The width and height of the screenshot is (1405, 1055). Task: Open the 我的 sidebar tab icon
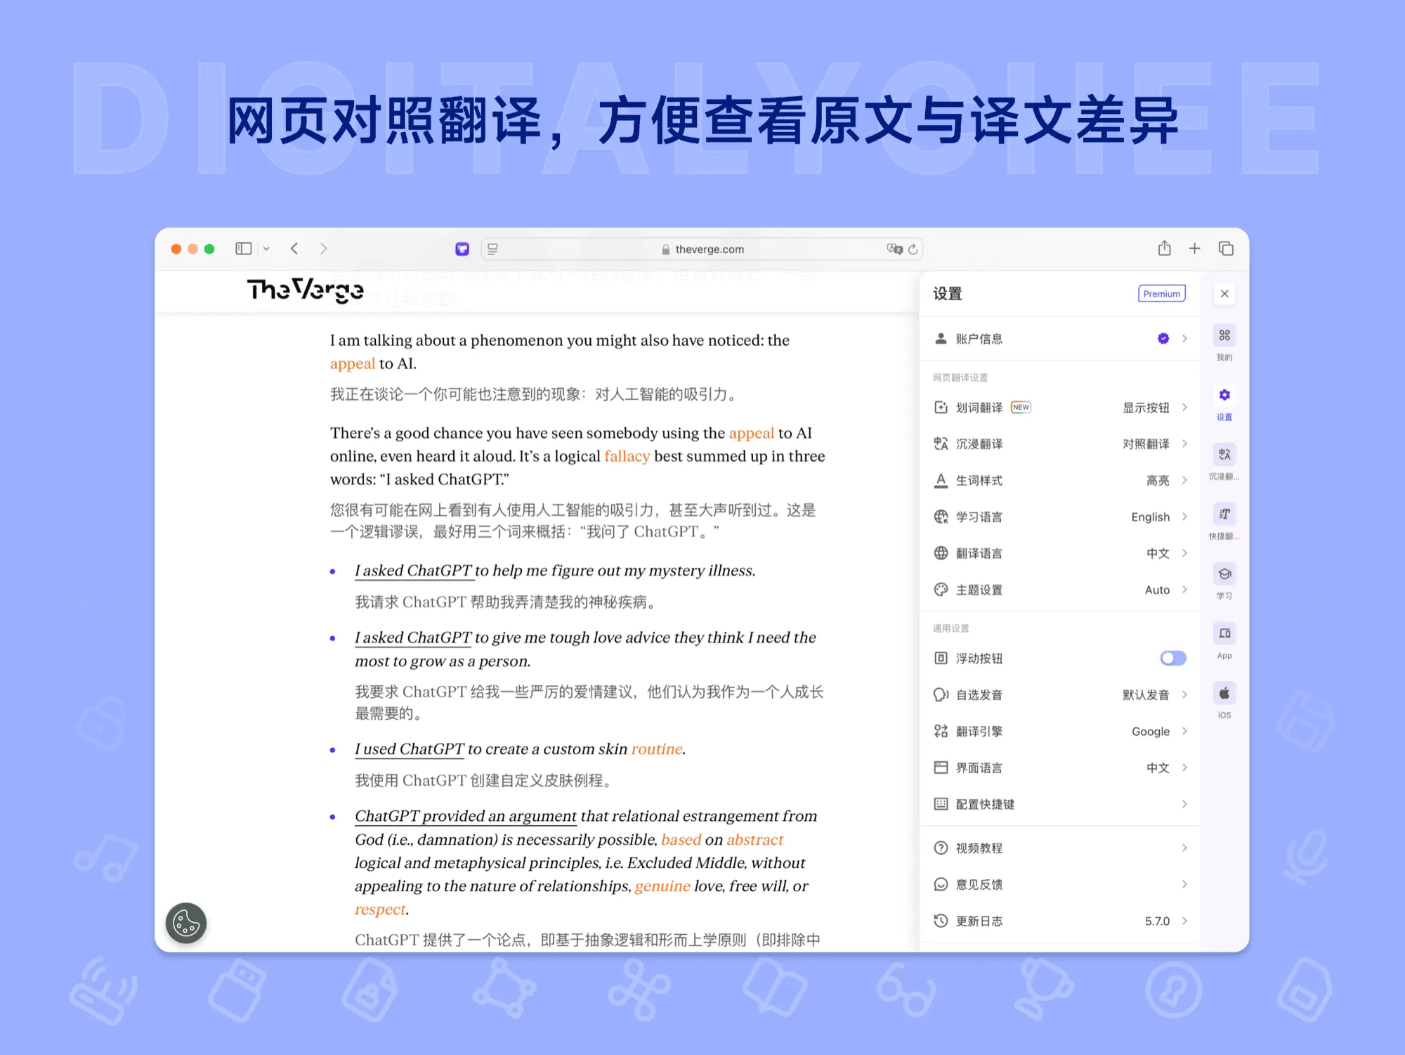pyautogui.click(x=1224, y=336)
